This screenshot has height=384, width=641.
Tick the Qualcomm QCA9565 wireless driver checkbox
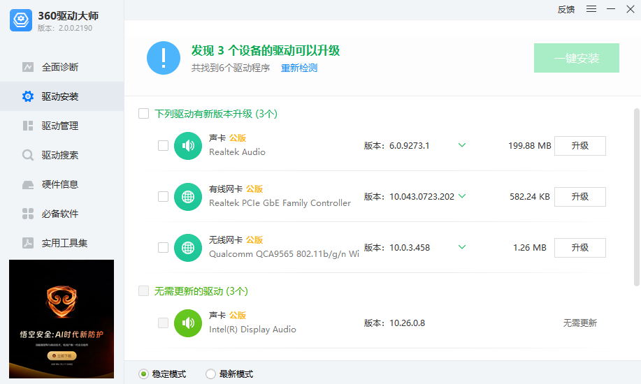(163, 248)
